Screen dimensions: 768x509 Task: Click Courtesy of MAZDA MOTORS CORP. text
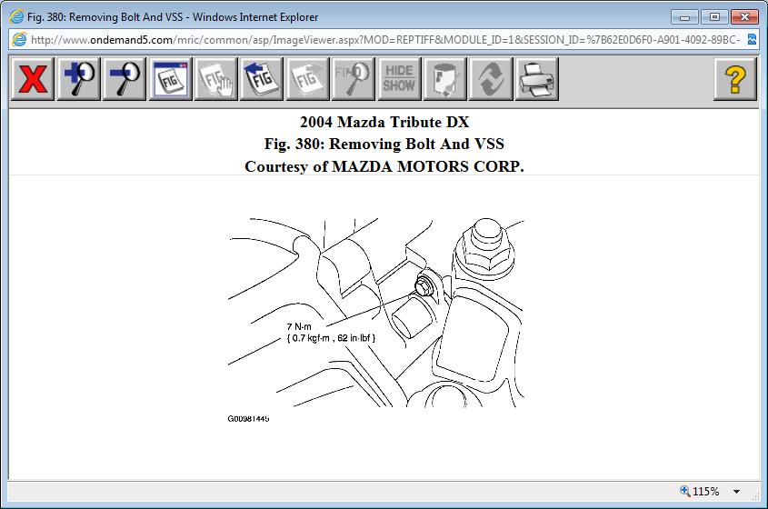tap(384, 166)
